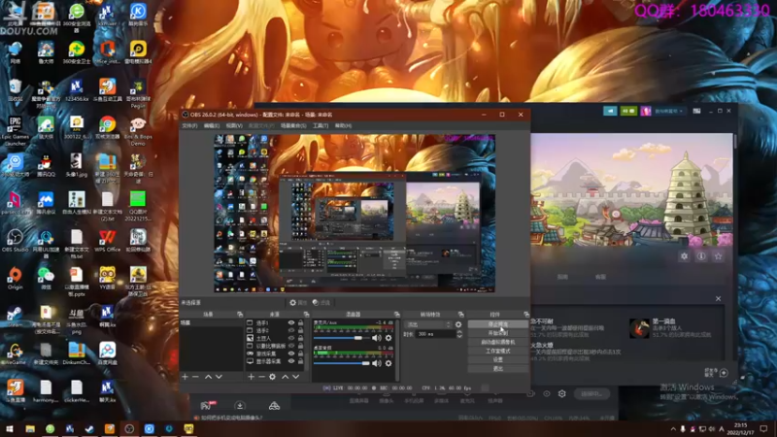Toggle visibility eye of 主持人 source

pyautogui.click(x=291, y=338)
